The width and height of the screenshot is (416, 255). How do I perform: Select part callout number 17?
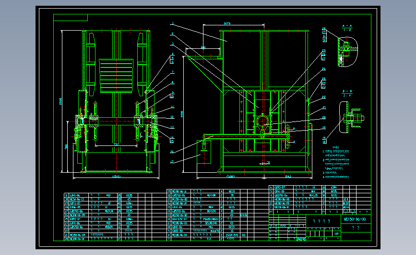pyautogui.click(x=172, y=162)
